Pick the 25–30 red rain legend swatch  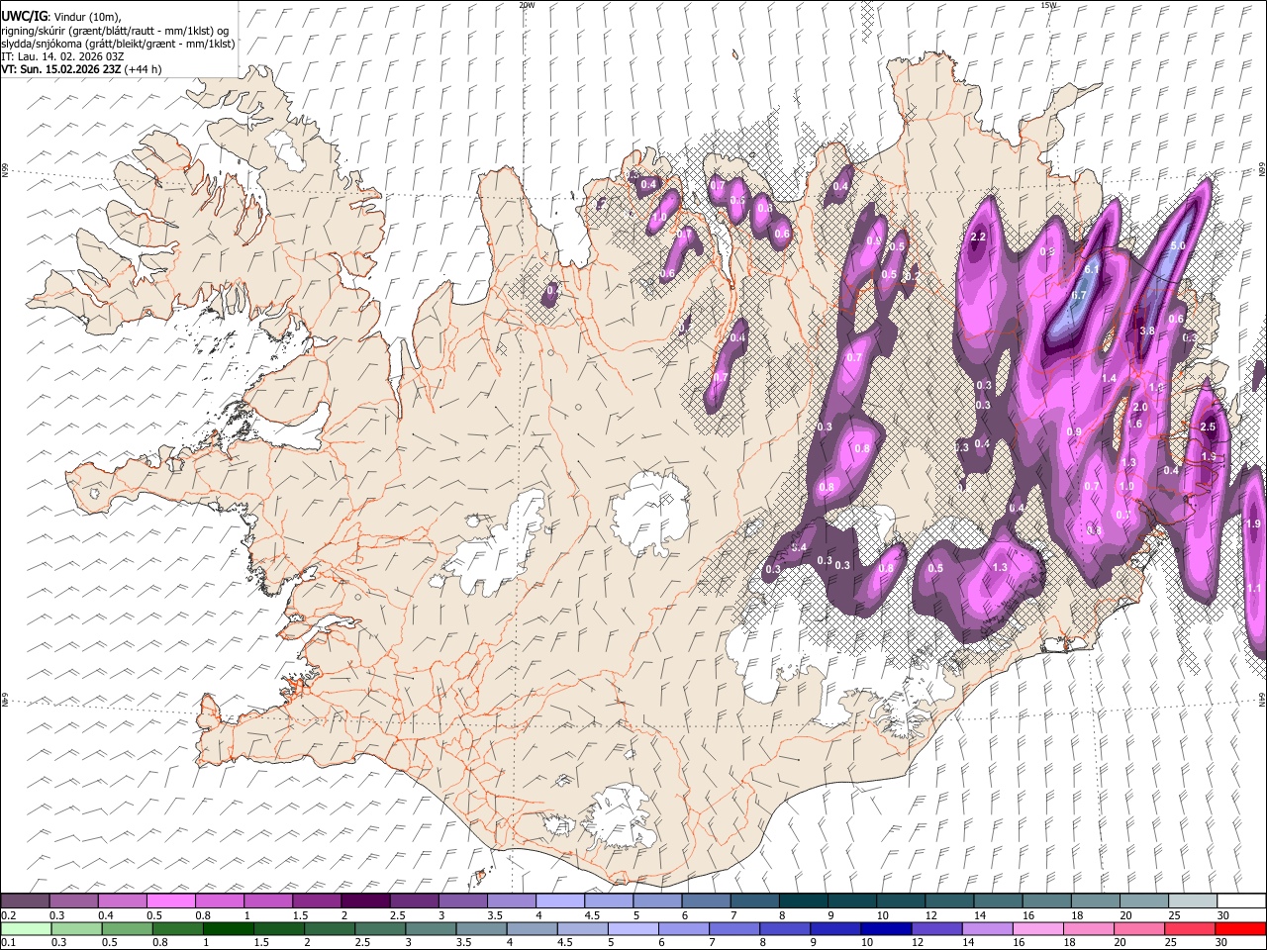click(1189, 928)
